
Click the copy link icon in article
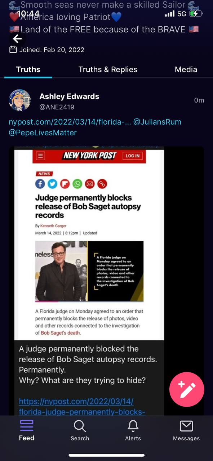102,184
